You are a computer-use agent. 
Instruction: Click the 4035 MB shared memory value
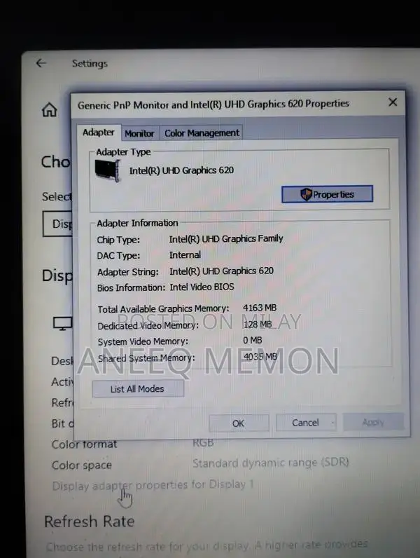(260, 357)
